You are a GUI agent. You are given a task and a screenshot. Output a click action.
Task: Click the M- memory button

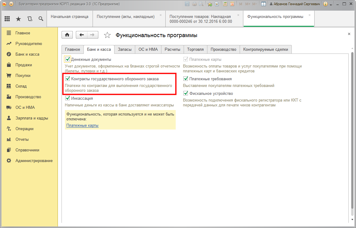pos(255,4)
